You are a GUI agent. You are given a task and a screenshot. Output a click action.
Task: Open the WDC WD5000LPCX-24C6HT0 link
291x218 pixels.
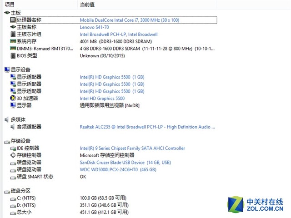[118, 169]
